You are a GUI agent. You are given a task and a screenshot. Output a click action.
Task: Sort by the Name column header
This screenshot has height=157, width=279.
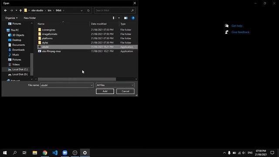point(41,24)
